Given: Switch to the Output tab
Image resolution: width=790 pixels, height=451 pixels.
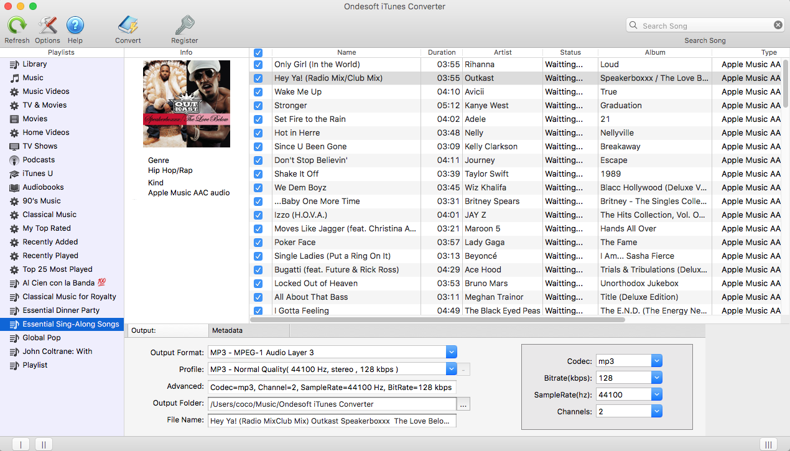Looking at the screenshot, I should pos(167,330).
